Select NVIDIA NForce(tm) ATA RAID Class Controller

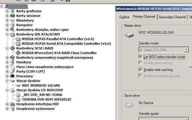[x=59, y=53]
